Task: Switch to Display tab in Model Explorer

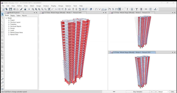Action: click(12, 16)
